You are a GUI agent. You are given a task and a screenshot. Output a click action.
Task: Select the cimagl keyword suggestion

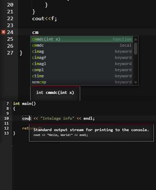pyautogui.click(x=82, y=64)
